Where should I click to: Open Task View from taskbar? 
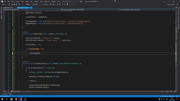pyautogui.click(x=7, y=99)
